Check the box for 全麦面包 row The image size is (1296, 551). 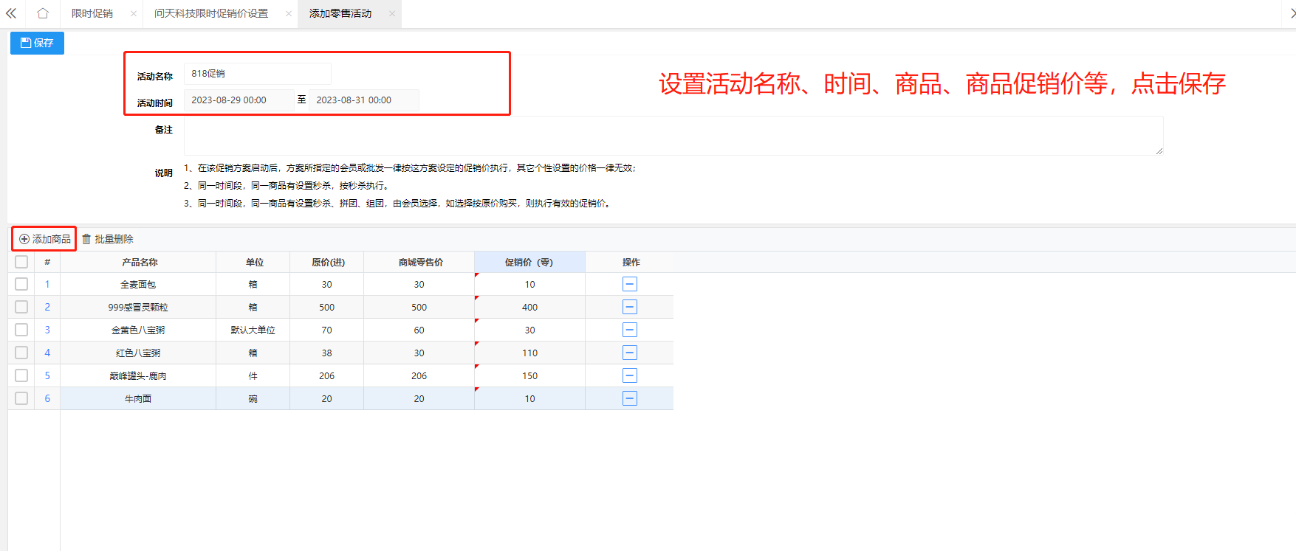coord(21,284)
